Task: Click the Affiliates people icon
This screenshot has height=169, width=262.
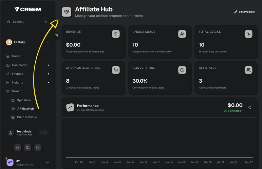Action: pos(249,70)
